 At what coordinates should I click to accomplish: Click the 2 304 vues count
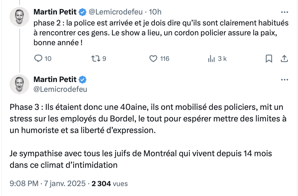coord(110,184)
